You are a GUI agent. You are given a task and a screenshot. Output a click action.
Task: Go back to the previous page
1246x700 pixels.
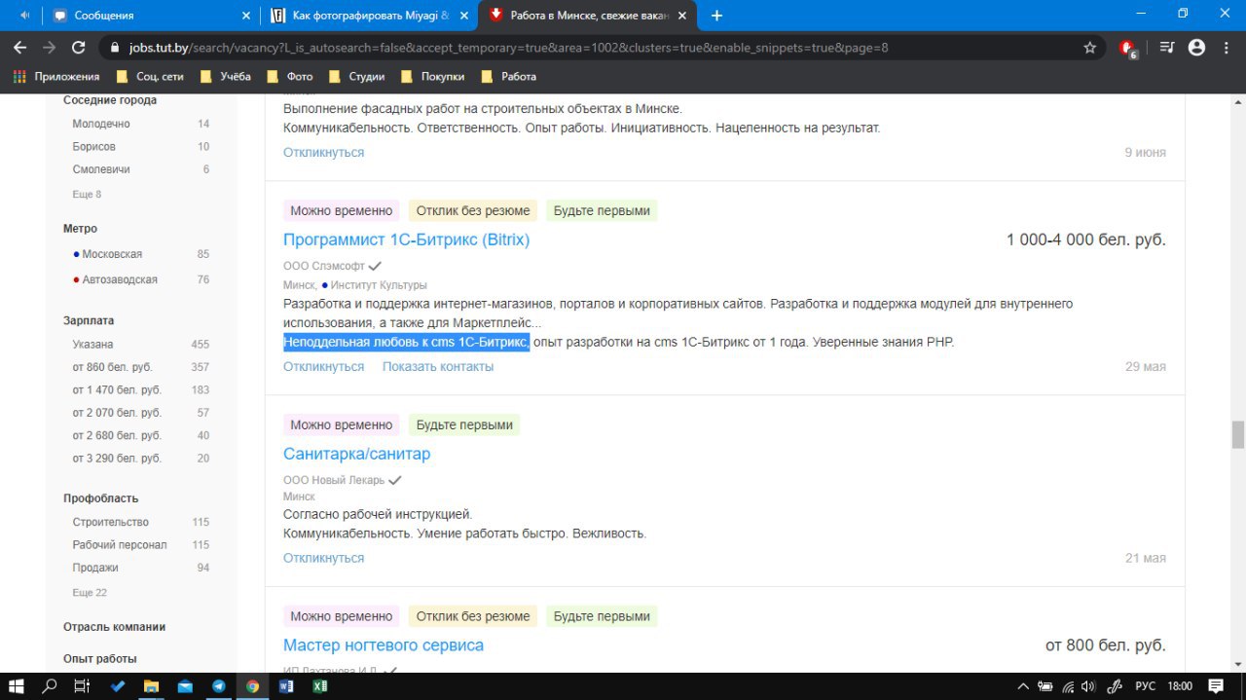click(x=19, y=48)
